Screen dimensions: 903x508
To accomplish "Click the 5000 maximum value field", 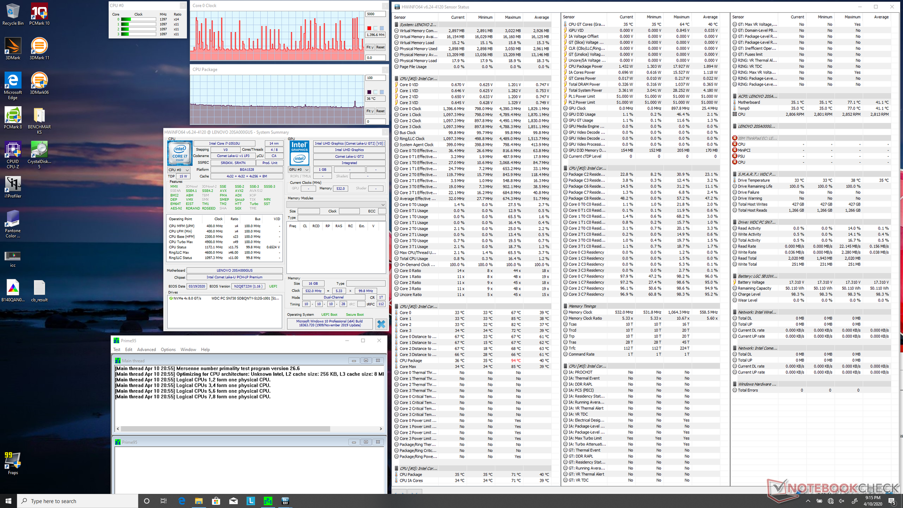I will coord(375,14).
